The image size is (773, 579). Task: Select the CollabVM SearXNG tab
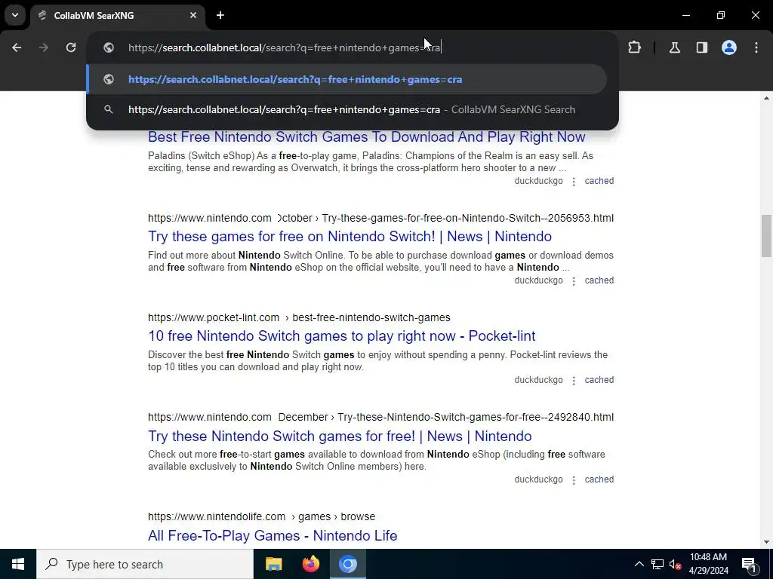coord(117,15)
